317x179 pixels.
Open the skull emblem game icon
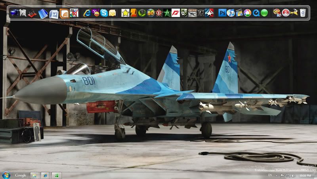[x=201, y=13]
